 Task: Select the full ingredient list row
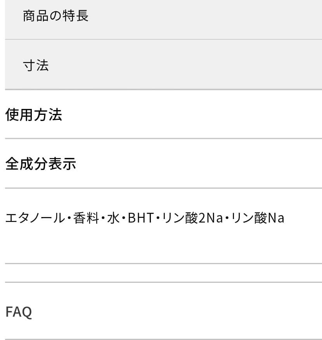click(x=145, y=218)
